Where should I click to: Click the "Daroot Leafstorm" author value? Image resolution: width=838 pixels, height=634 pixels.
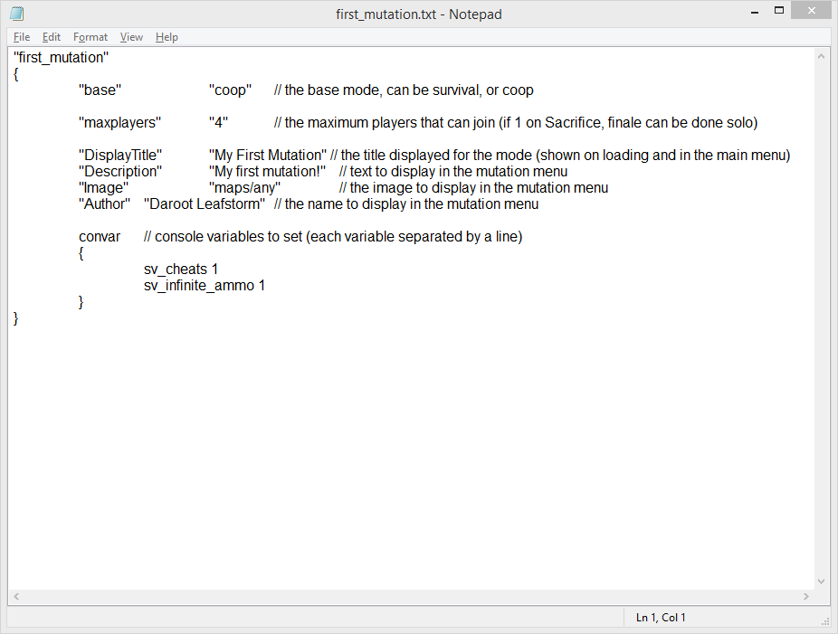tap(205, 204)
